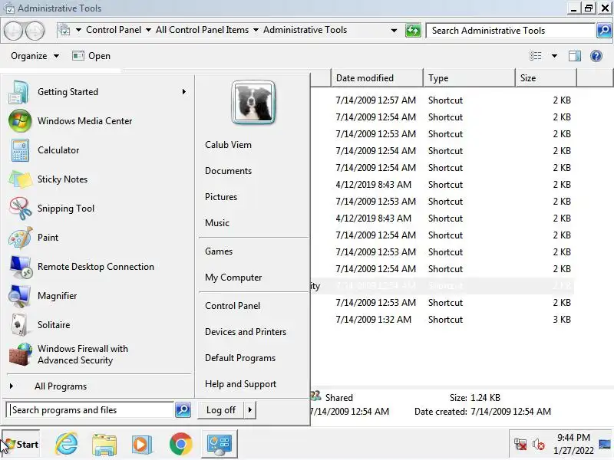Image resolution: width=614 pixels, height=460 pixels.
Task: Launch Windows Media Center
Action: (98, 121)
